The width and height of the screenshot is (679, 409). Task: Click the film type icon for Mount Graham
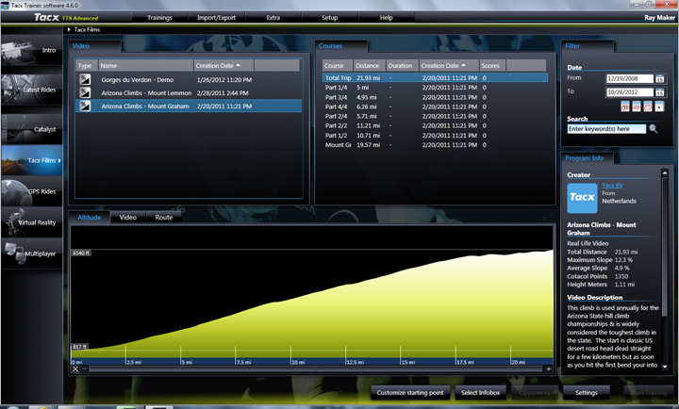85,106
